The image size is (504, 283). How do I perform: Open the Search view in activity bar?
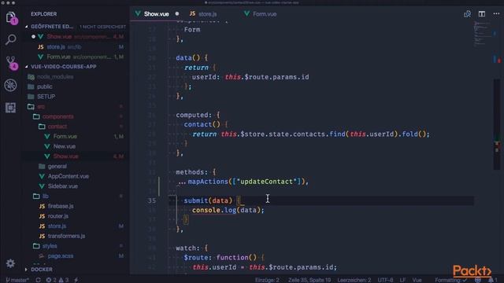tap(10, 39)
